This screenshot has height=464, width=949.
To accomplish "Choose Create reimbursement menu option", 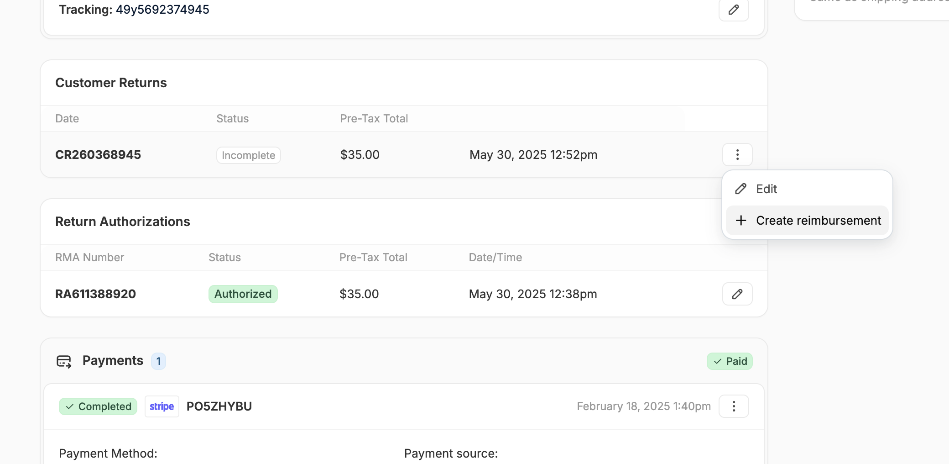I will pos(818,221).
